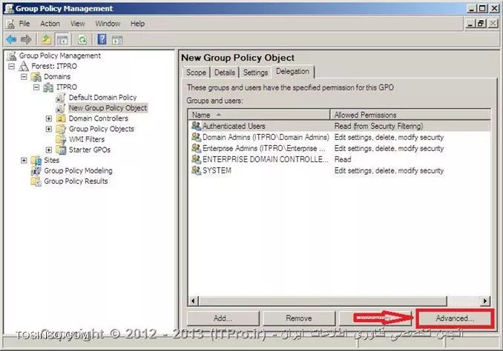This screenshot has width=503, height=351.
Task: Click the Group Policy Results icon
Action: coord(36,181)
